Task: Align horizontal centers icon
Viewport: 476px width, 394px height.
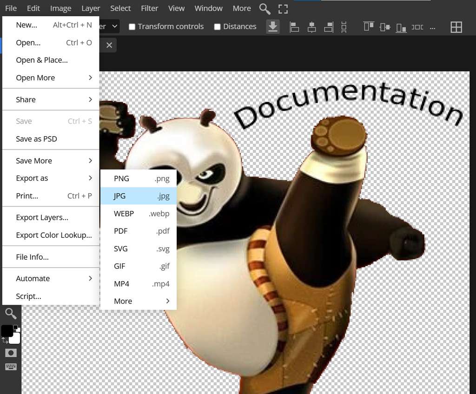Action: coord(311,27)
